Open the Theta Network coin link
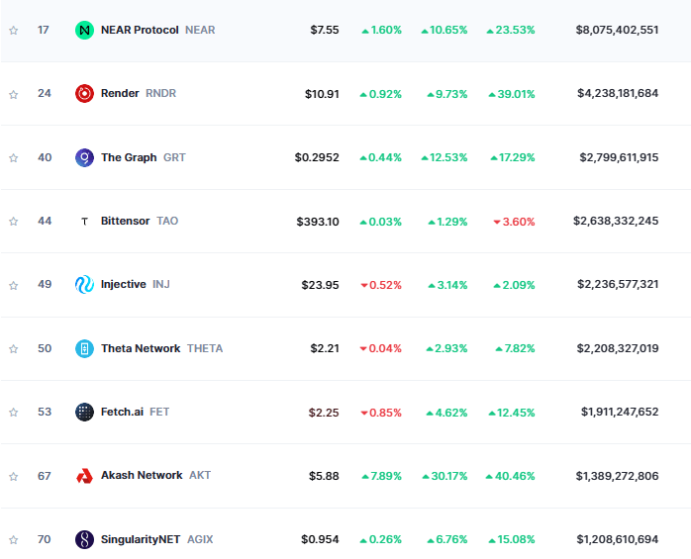 [x=141, y=348]
